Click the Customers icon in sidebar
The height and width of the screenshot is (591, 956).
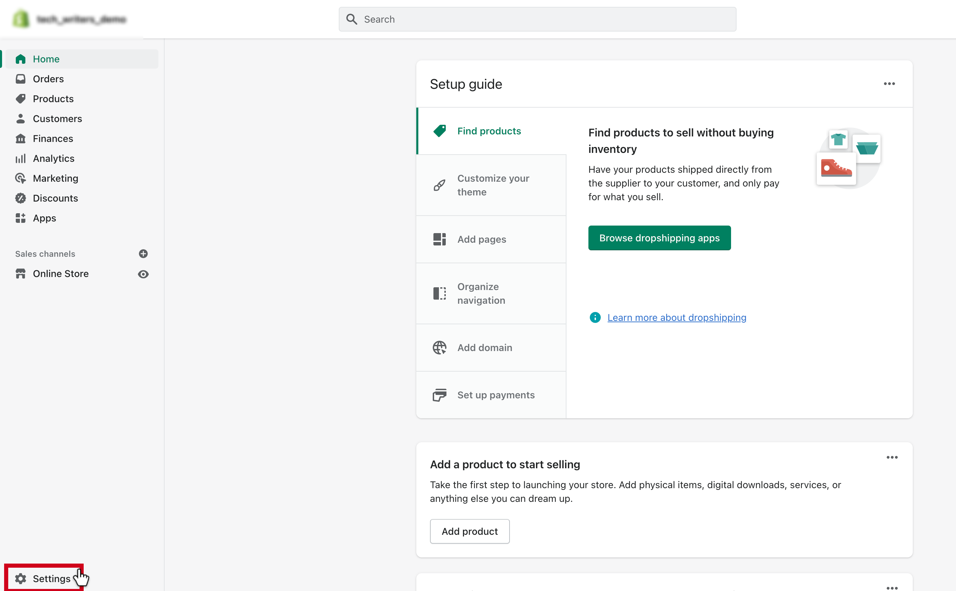click(21, 118)
